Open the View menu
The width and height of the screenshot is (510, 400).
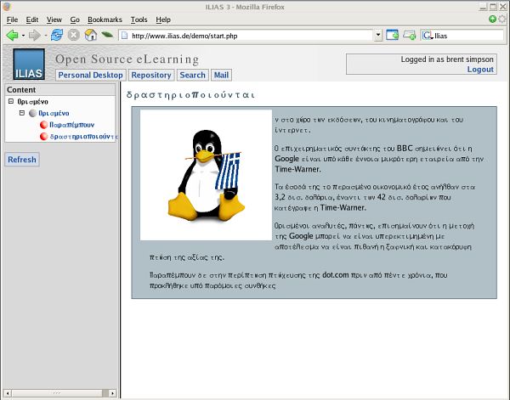pos(54,20)
